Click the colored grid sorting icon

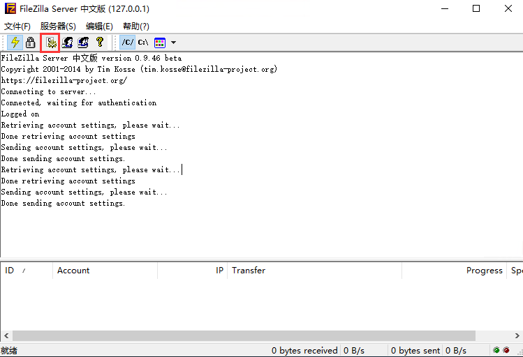[x=160, y=43]
